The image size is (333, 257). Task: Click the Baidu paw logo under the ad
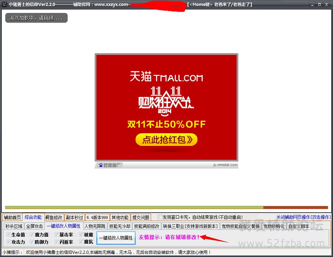pyautogui.click(x=101, y=165)
